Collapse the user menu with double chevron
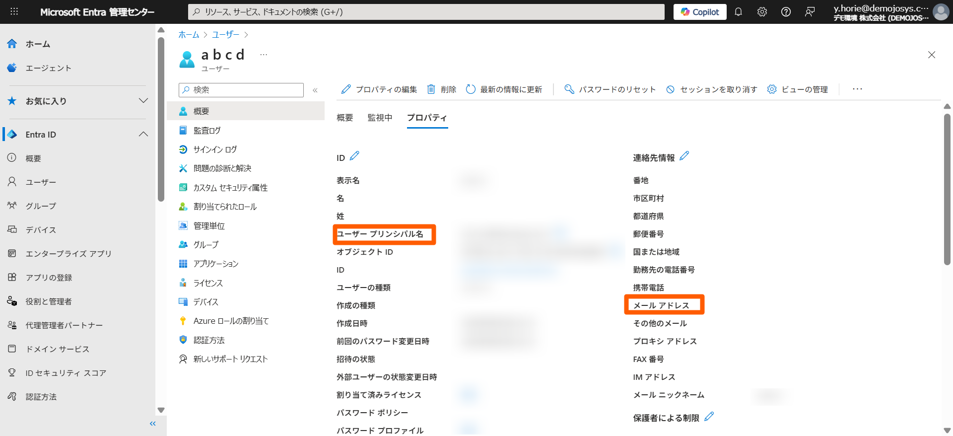The height and width of the screenshot is (436, 953). (315, 90)
